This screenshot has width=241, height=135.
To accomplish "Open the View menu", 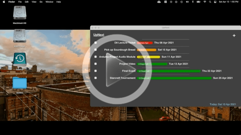I will [34, 2].
